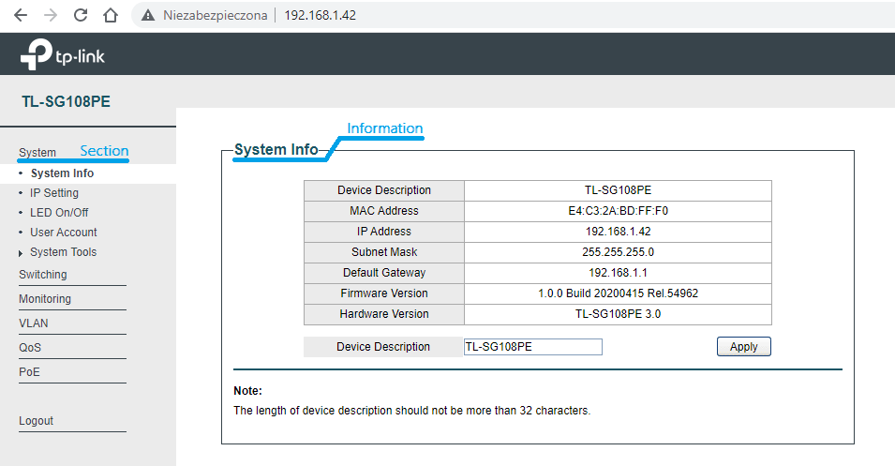This screenshot has width=895, height=466.
Task: Click the Niezabezpieczona security label
Action: (x=216, y=15)
